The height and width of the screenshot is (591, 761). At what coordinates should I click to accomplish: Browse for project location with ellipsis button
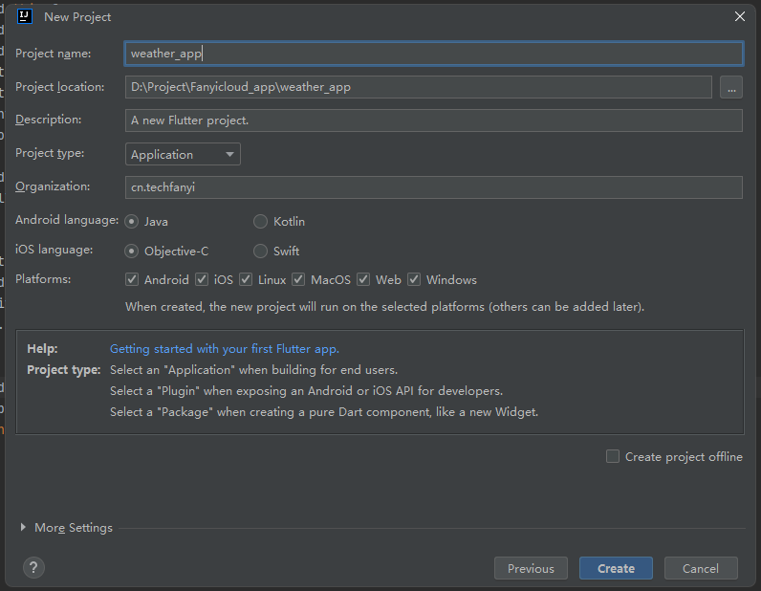click(731, 87)
